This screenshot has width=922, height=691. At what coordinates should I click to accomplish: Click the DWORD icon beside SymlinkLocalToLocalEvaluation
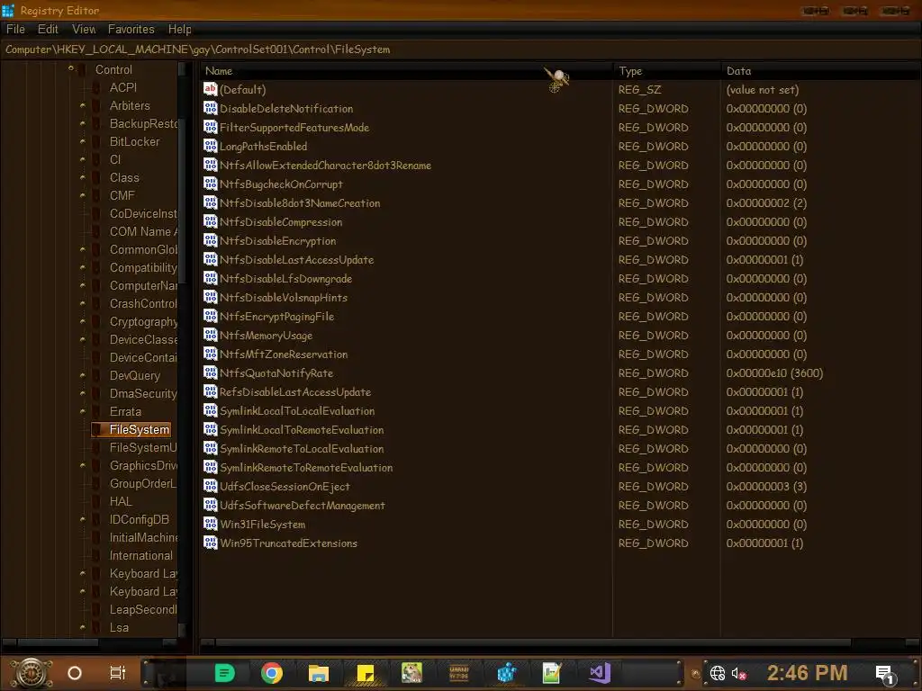pos(211,410)
